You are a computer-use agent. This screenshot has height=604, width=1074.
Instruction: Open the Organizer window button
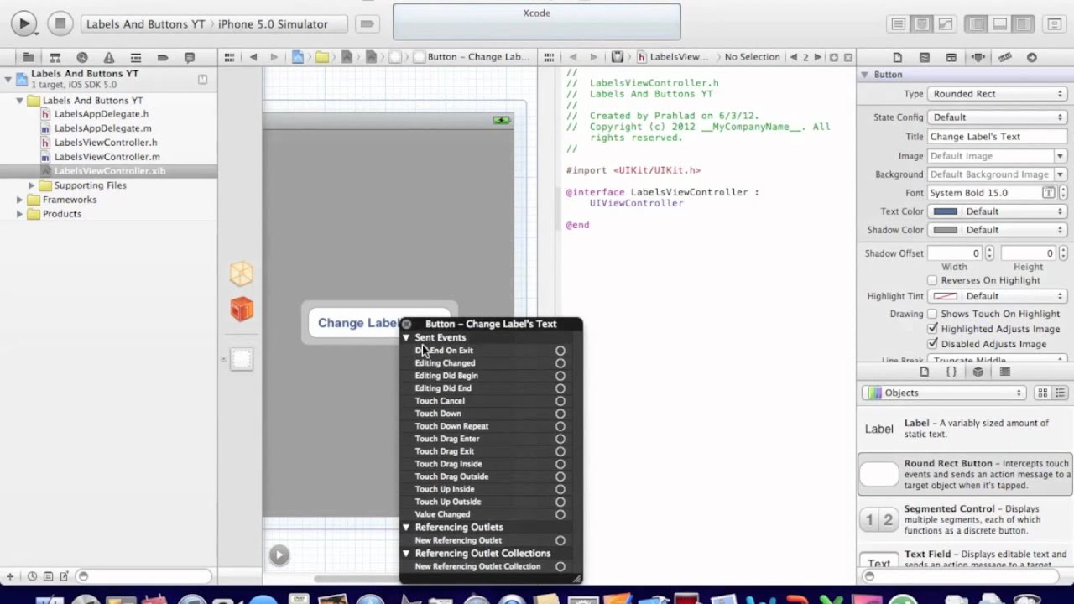point(1055,24)
